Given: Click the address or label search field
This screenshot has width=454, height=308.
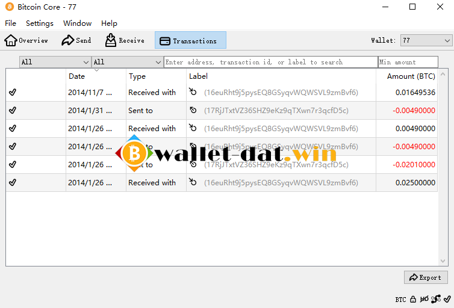Looking at the screenshot, I should 271,62.
